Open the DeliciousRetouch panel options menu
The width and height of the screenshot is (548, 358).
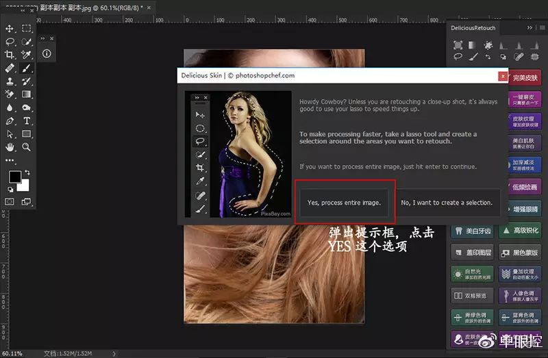click(542, 27)
